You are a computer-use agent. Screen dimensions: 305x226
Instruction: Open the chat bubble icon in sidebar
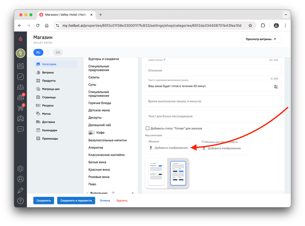(21, 129)
